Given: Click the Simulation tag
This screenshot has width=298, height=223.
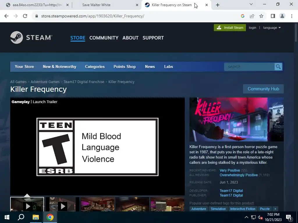Looking at the screenshot, I should (218, 209).
